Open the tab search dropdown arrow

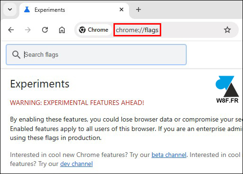10,9
